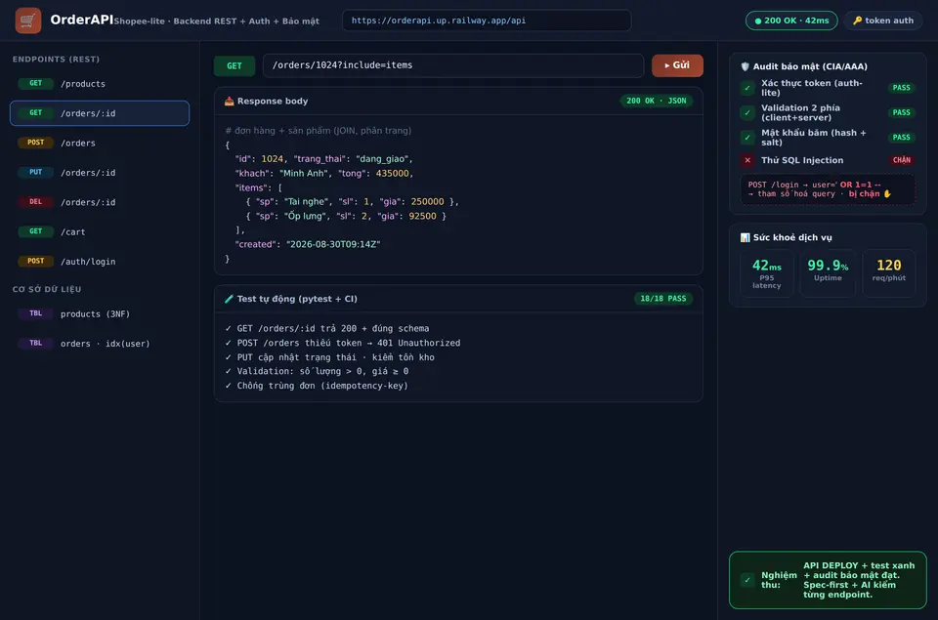Open the GET /cart endpoint
Image resolution: width=938 pixels, height=620 pixels.
pos(100,231)
